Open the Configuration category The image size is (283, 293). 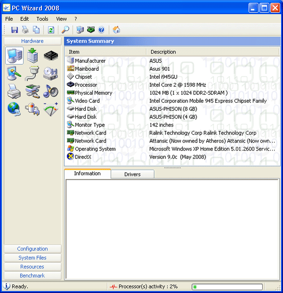(x=33, y=249)
